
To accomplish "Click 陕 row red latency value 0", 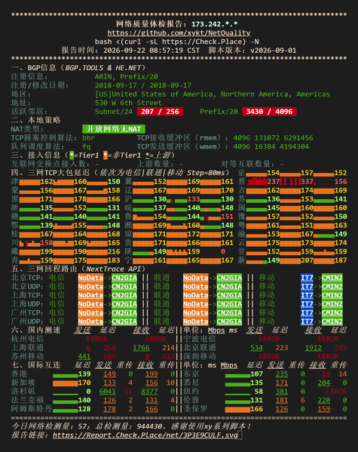I will 223,251.
